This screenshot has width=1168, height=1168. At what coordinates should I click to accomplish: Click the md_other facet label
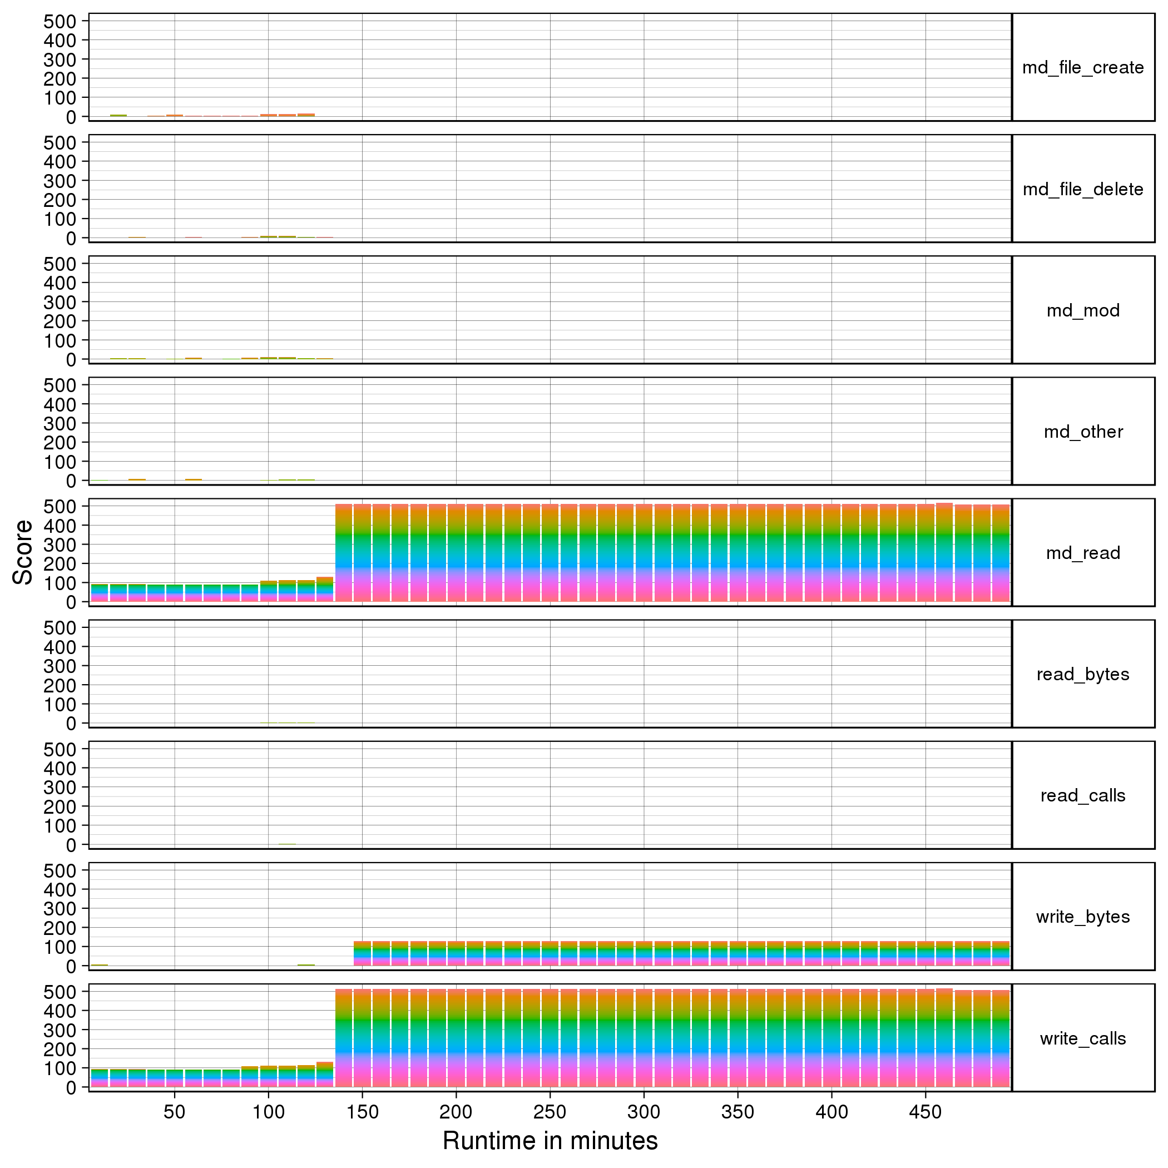click(x=1083, y=432)
